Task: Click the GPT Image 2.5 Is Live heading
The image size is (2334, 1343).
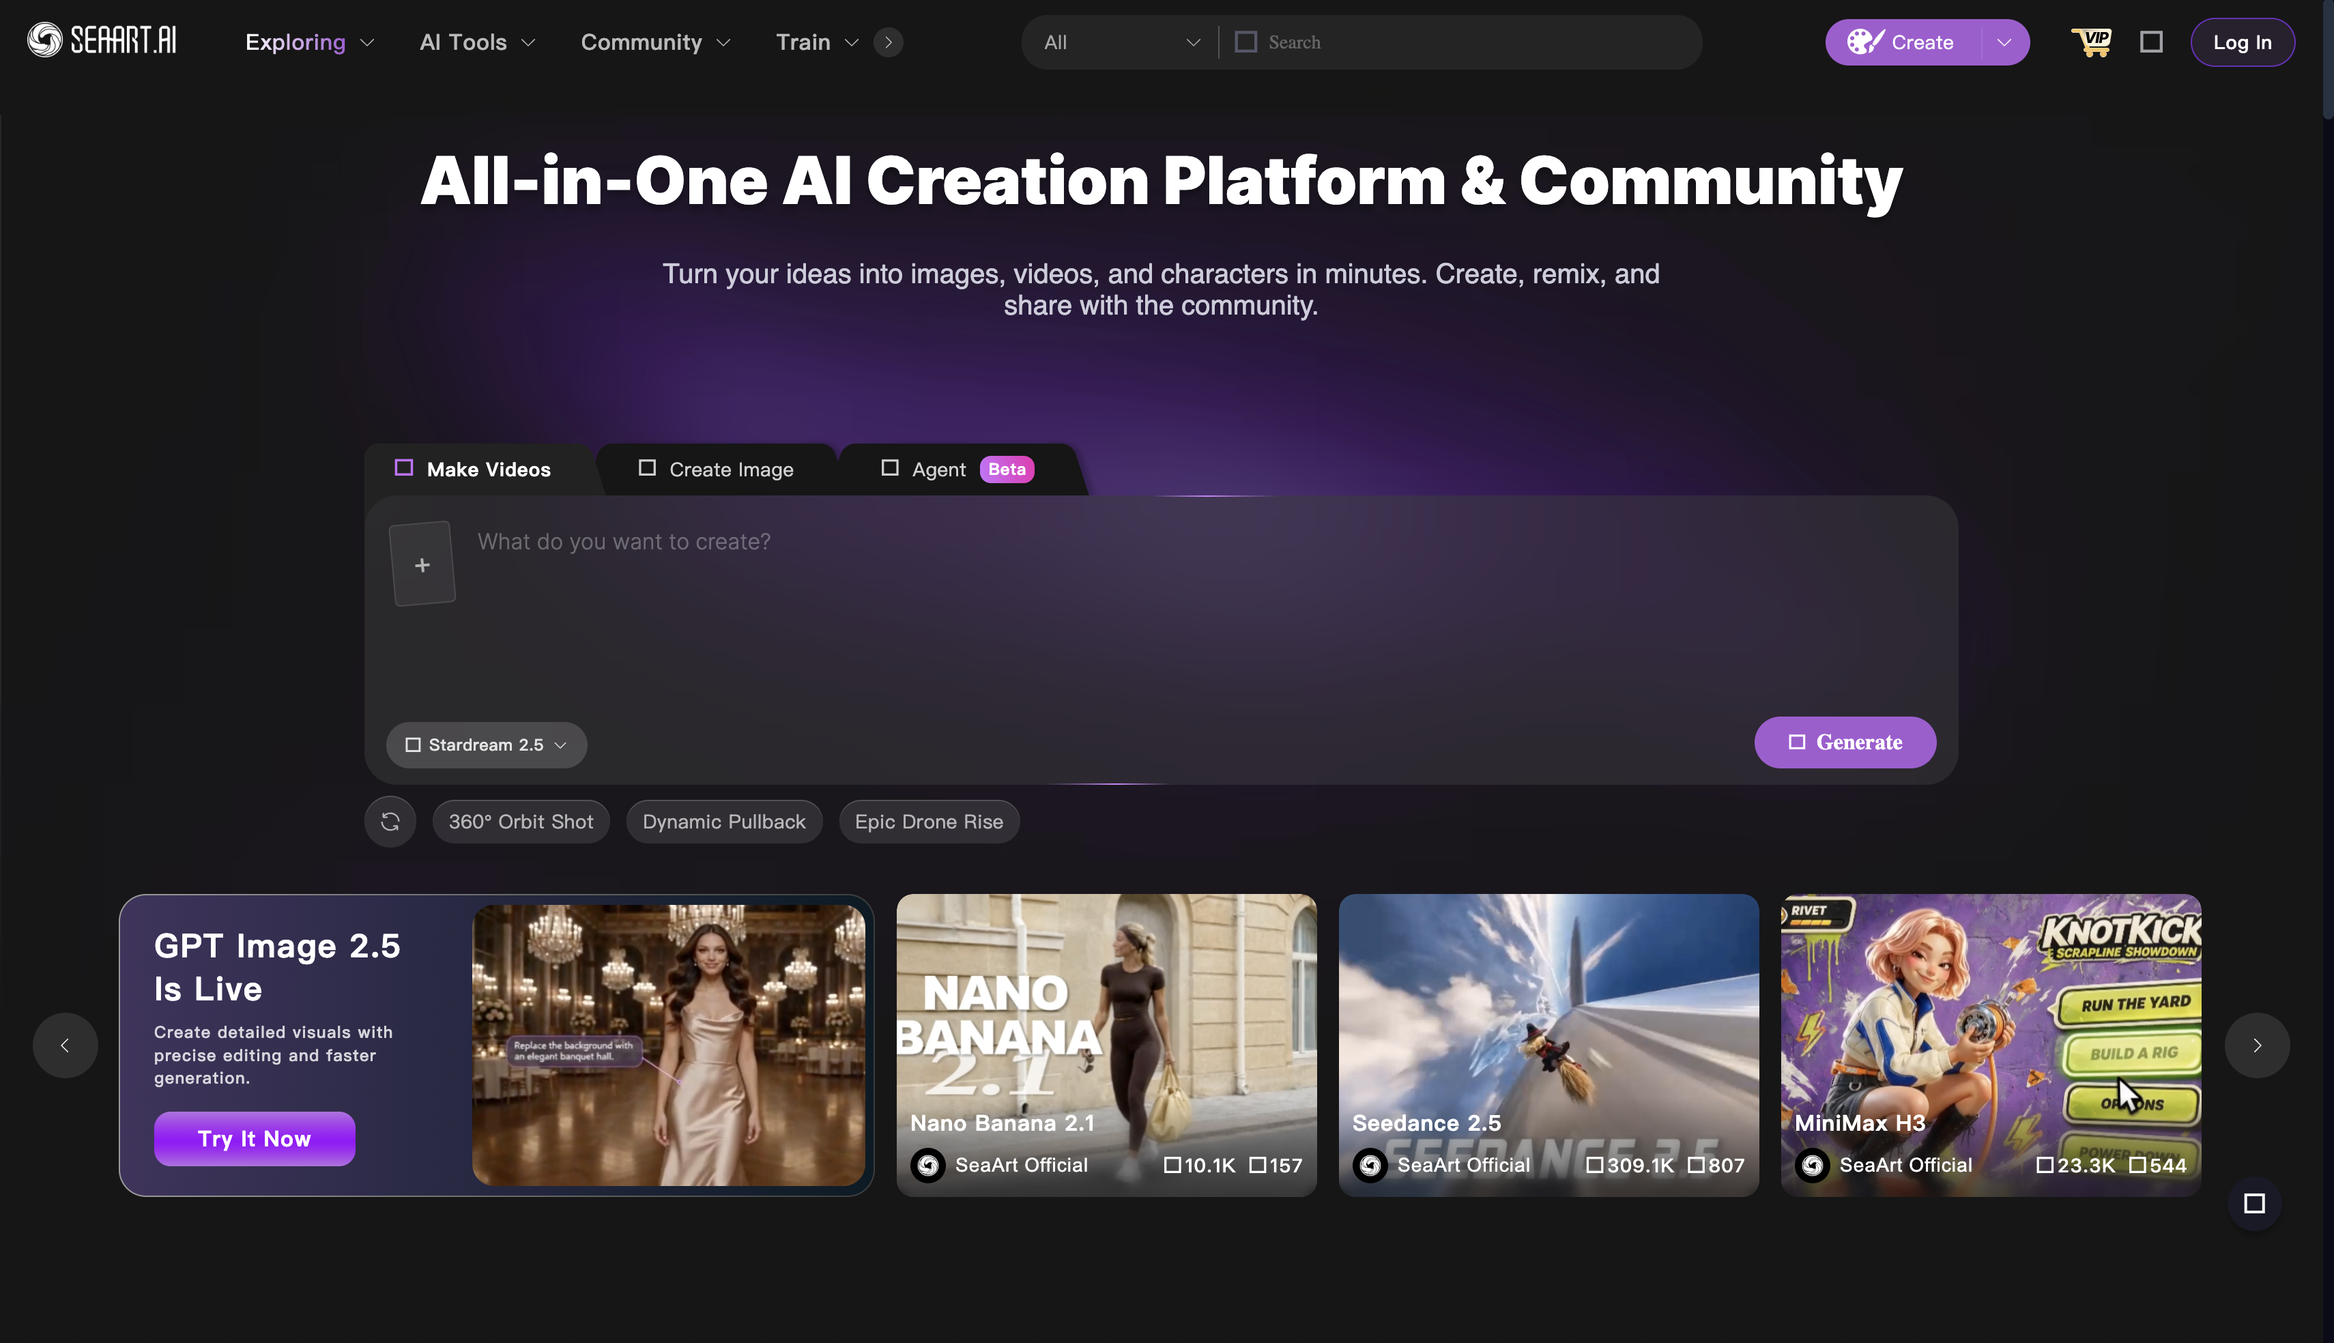Action: pyautogui.click(x=276, y=967)
